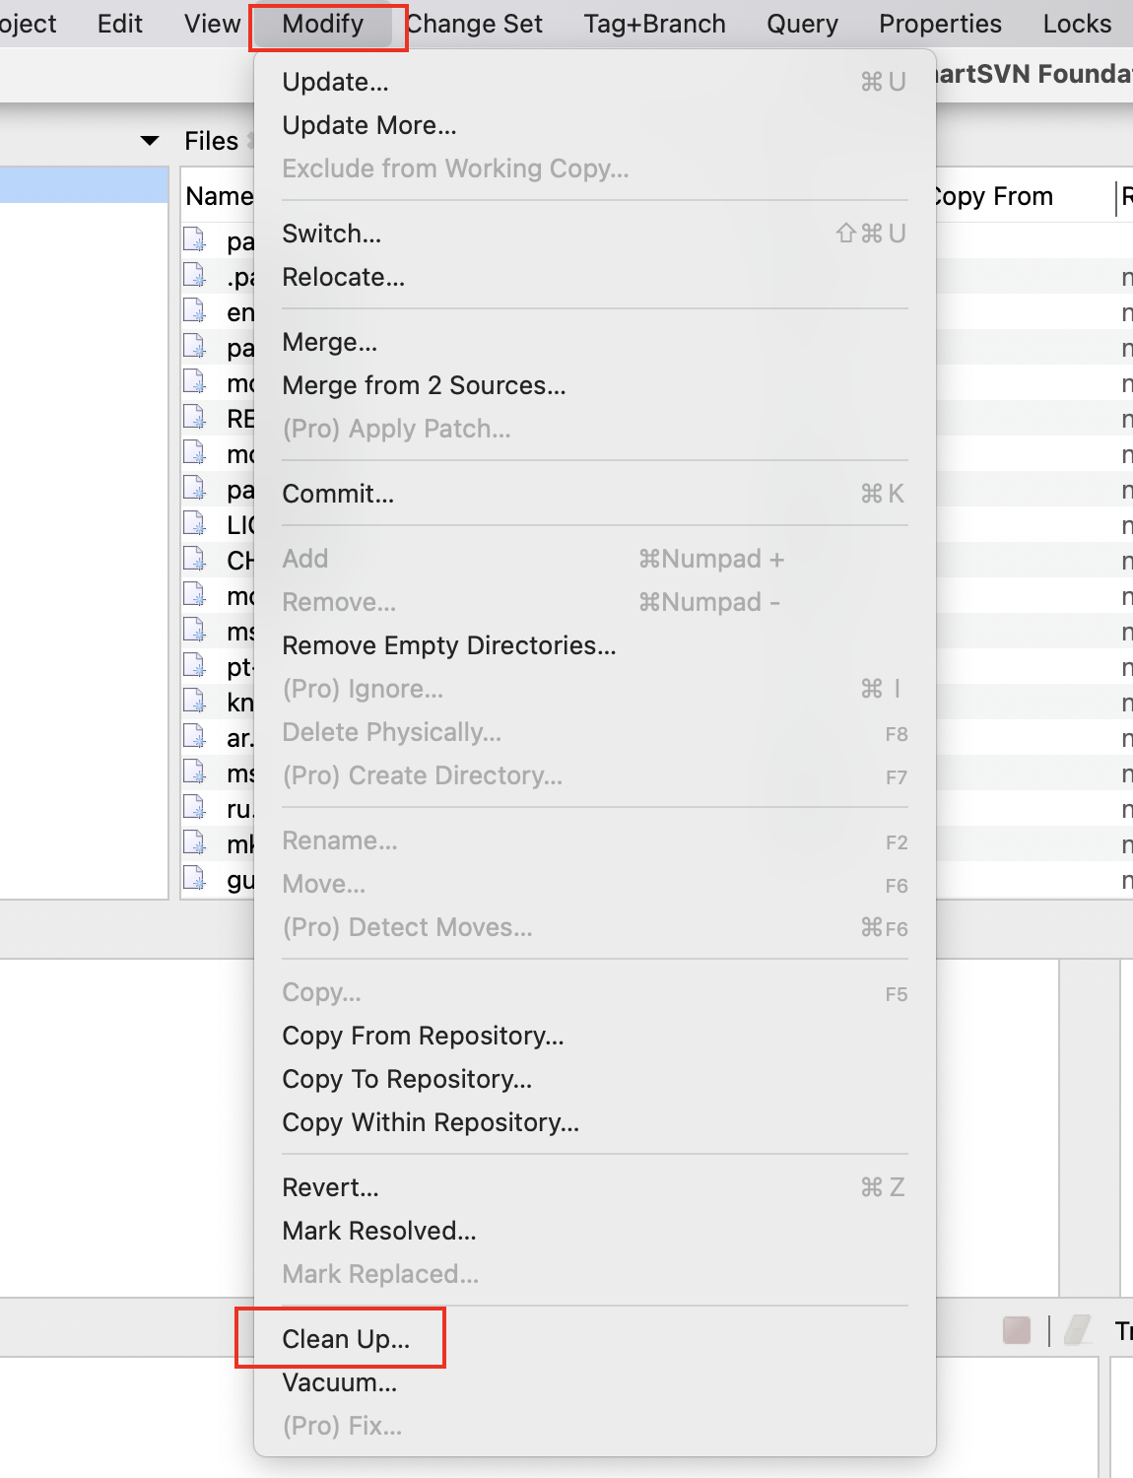1133x1478 pixels.
Task: Open the Tag+Branch menu
Action: [653, 23]
